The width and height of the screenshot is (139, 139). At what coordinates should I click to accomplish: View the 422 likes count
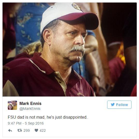pos(43,130)
